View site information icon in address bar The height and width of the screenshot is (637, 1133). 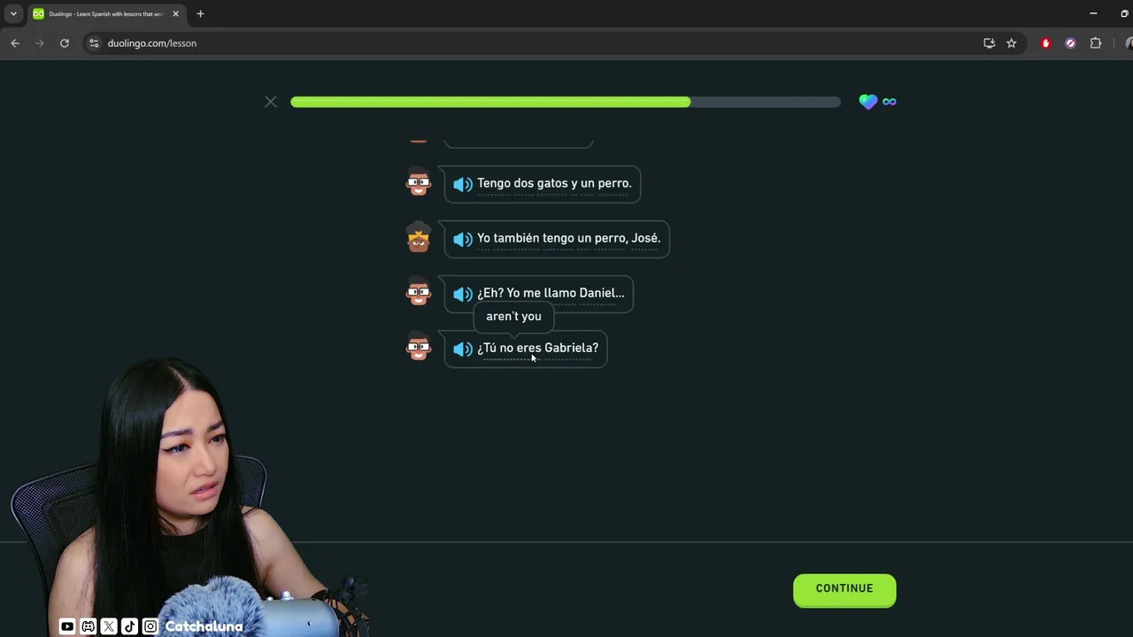pos(94,42)
